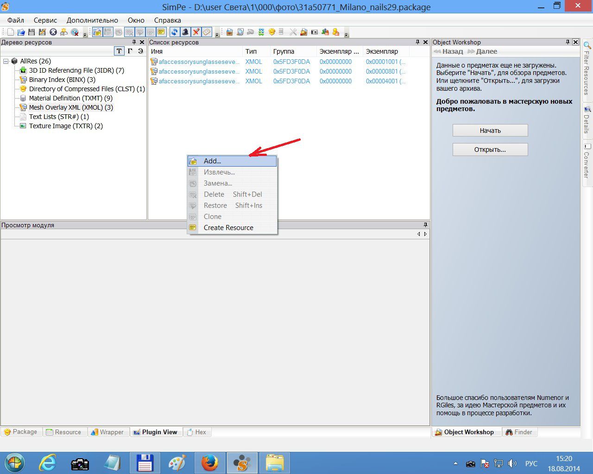The image size is (593, 474).
Task: Switch to the Wrapper tab
Action: pyautogui.click(x=107, y=432)
